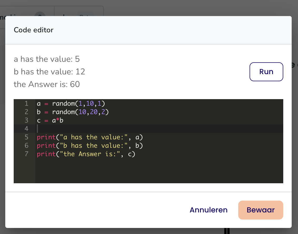Click line number 5 in the gutter

(26, 137)
